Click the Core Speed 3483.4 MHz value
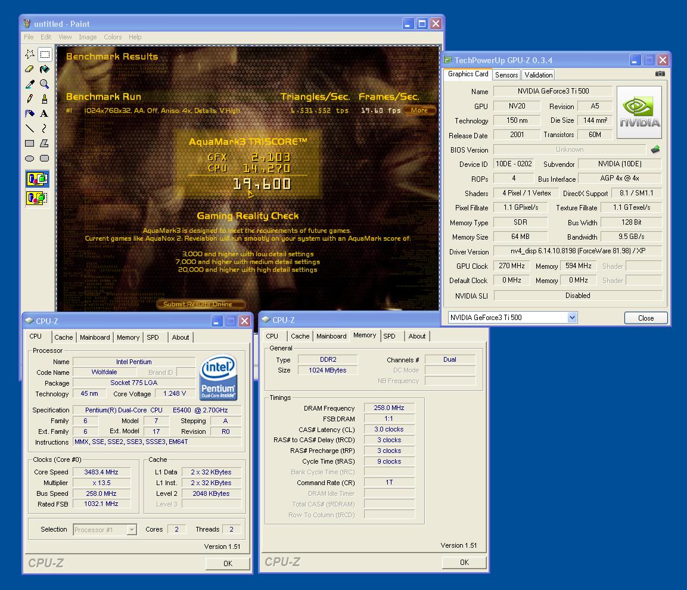This screenshot has width=687, height=590. [101, 472]
